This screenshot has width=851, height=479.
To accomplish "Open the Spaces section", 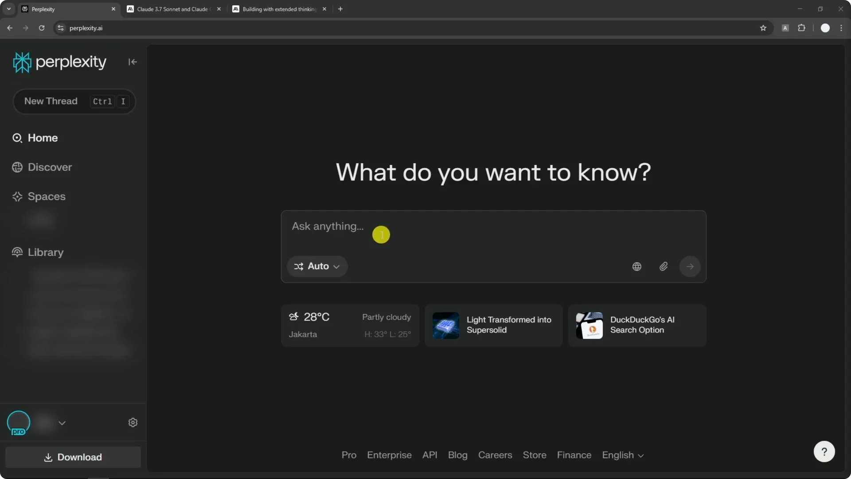I will coord(46,196).
